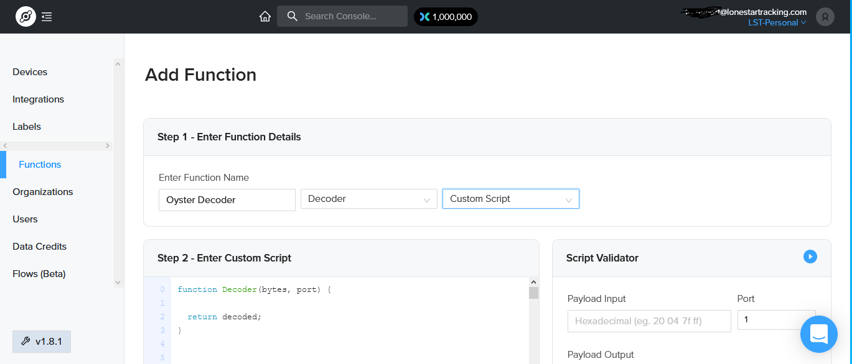Open the user profile avatar icon
852x364 pixels.
825,17
